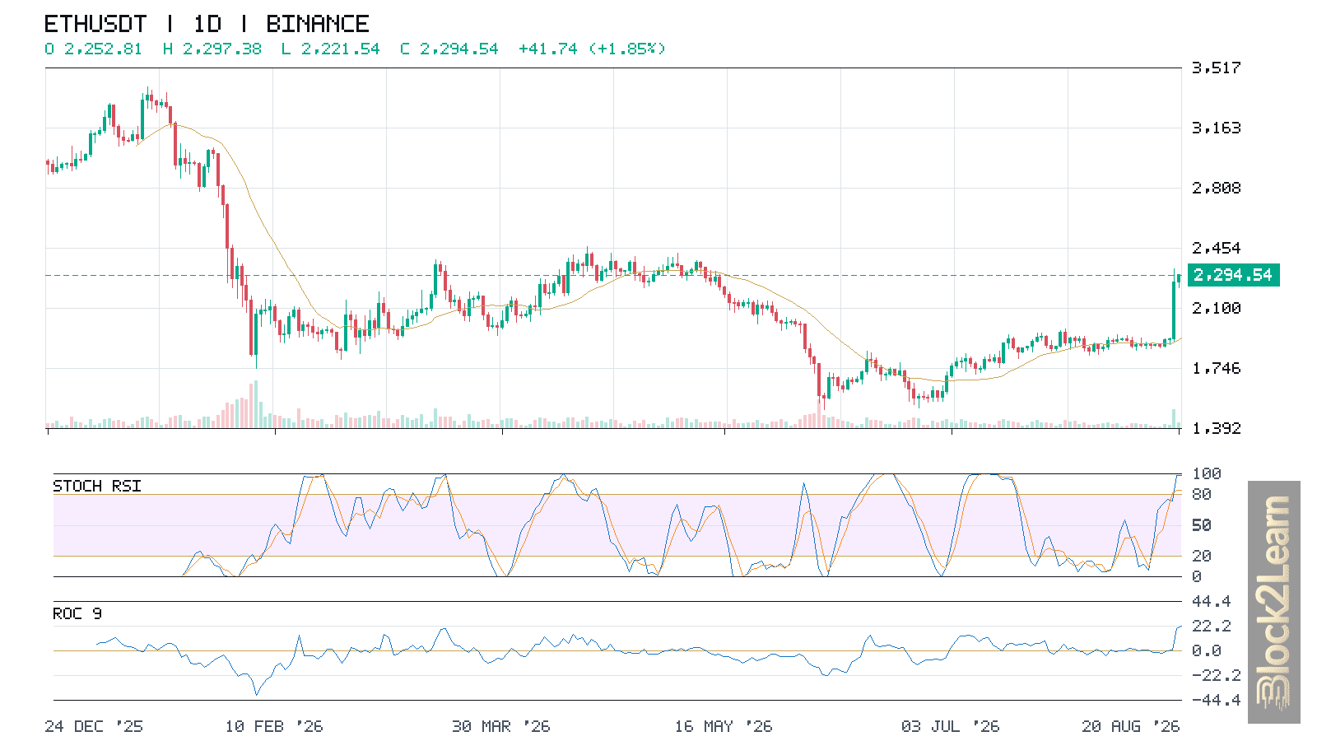
Task: Click the 3,517 price axis label
Action: [x=1216, y=68]
